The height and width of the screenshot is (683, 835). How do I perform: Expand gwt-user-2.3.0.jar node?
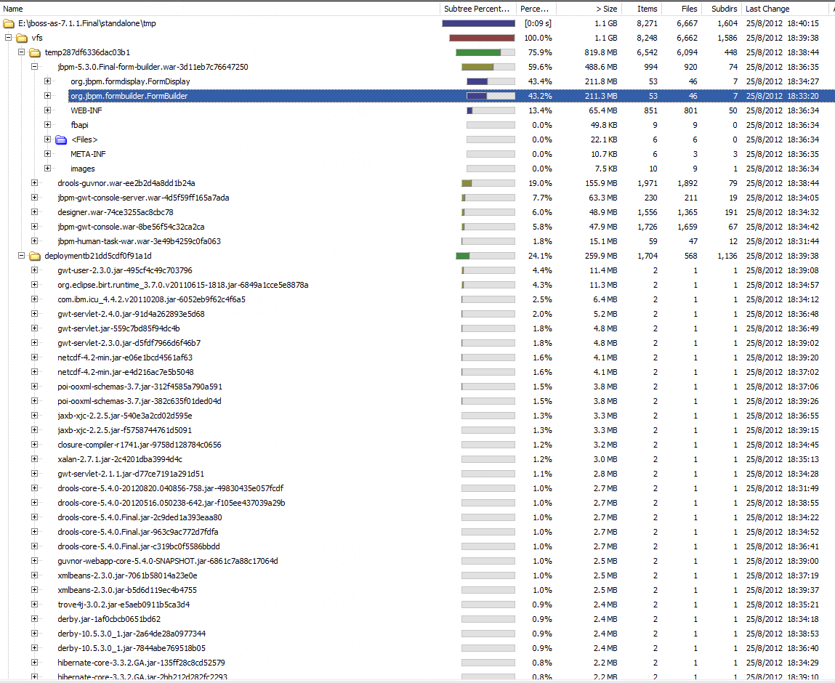pyautogui.click(x=35, y=270)
